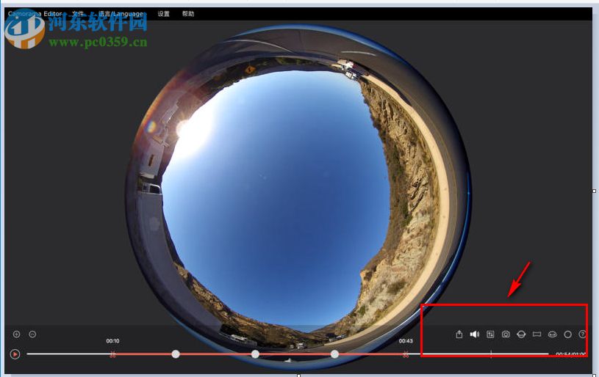Open the 语言/Language menu

click(x=121, y=14)
